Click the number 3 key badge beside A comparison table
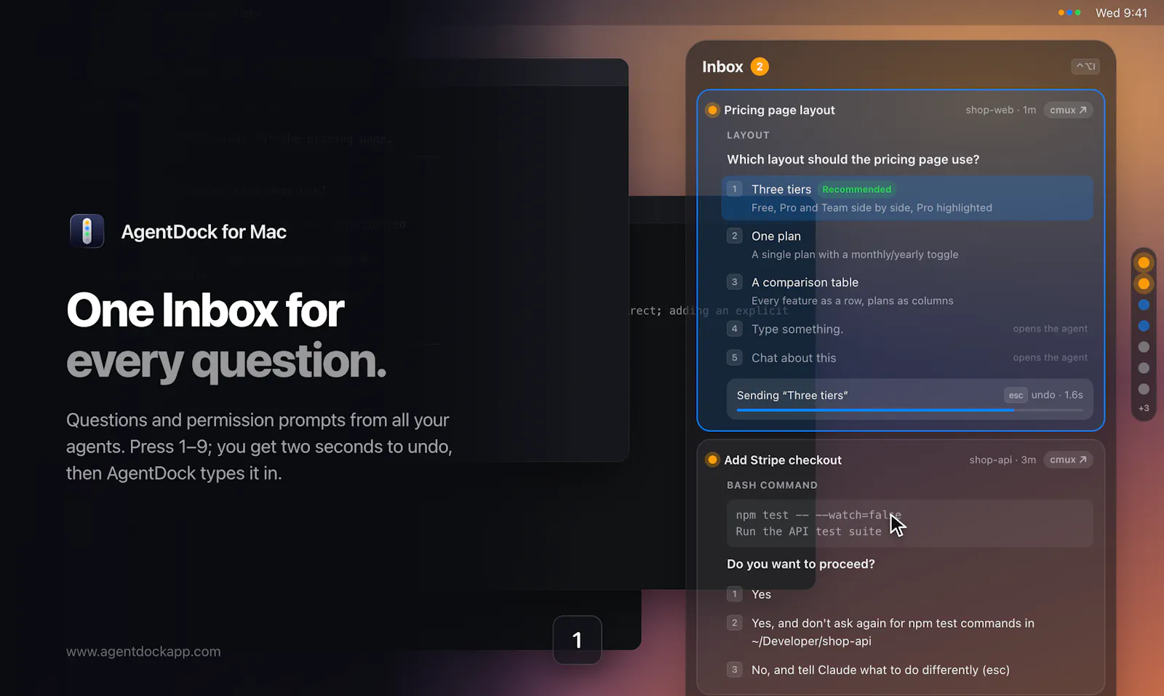 click(735, 282)
